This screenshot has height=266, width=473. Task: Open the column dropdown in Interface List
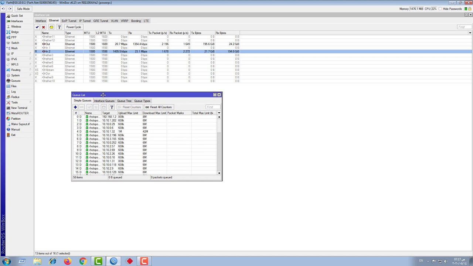[x=470, y=33]
